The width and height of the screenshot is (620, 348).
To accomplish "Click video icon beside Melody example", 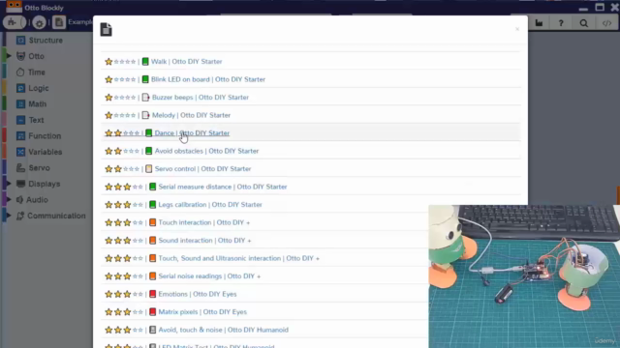I will coord(145,115).
